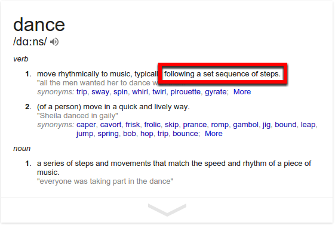Open the synonym link 'gambol'
Viewport: 335px width, 225px height.
click(245, 125)
